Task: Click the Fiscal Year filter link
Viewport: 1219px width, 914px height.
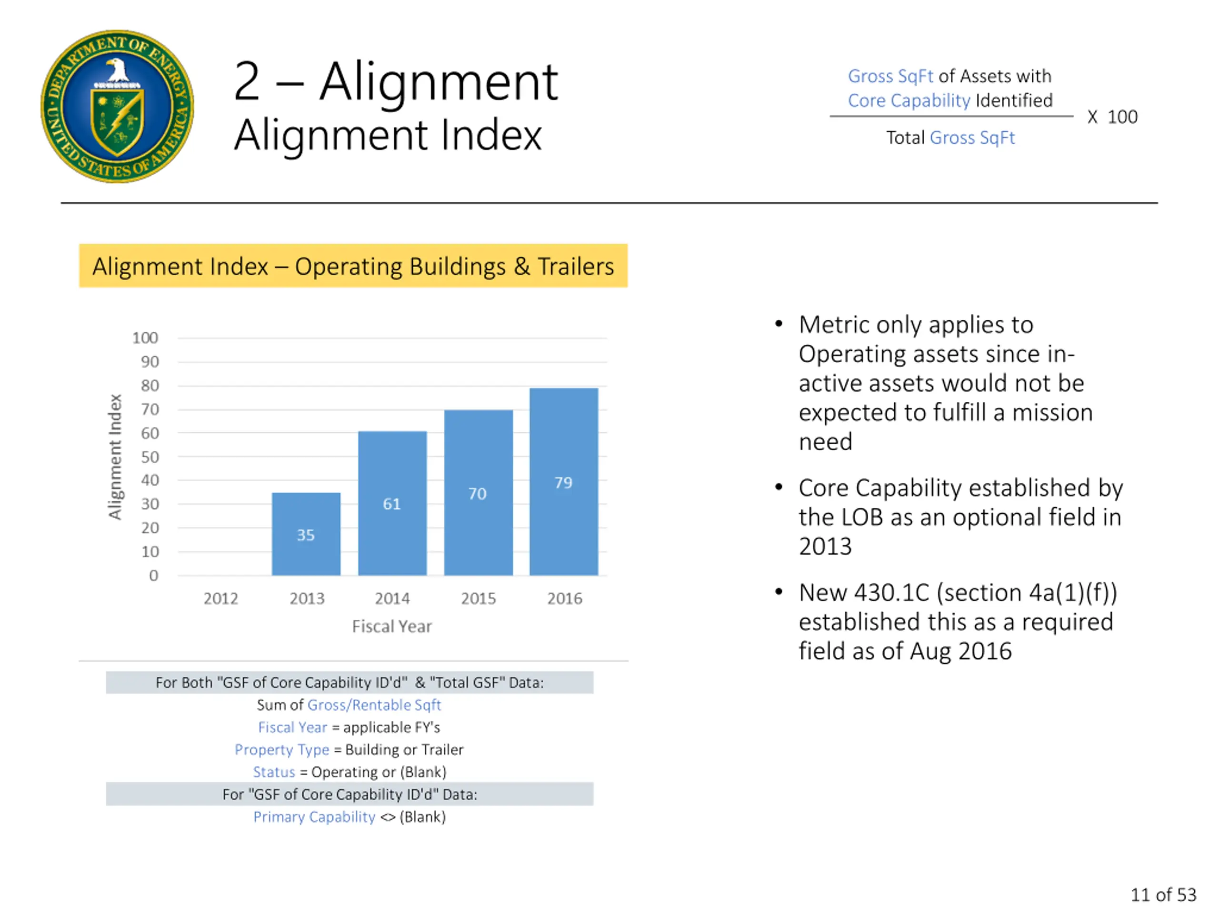Action: click(x=293, y=727)
